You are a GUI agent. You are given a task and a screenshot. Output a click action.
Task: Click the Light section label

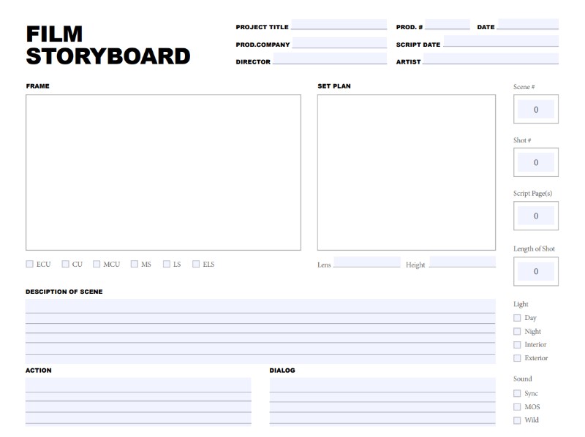coord(521,304)
